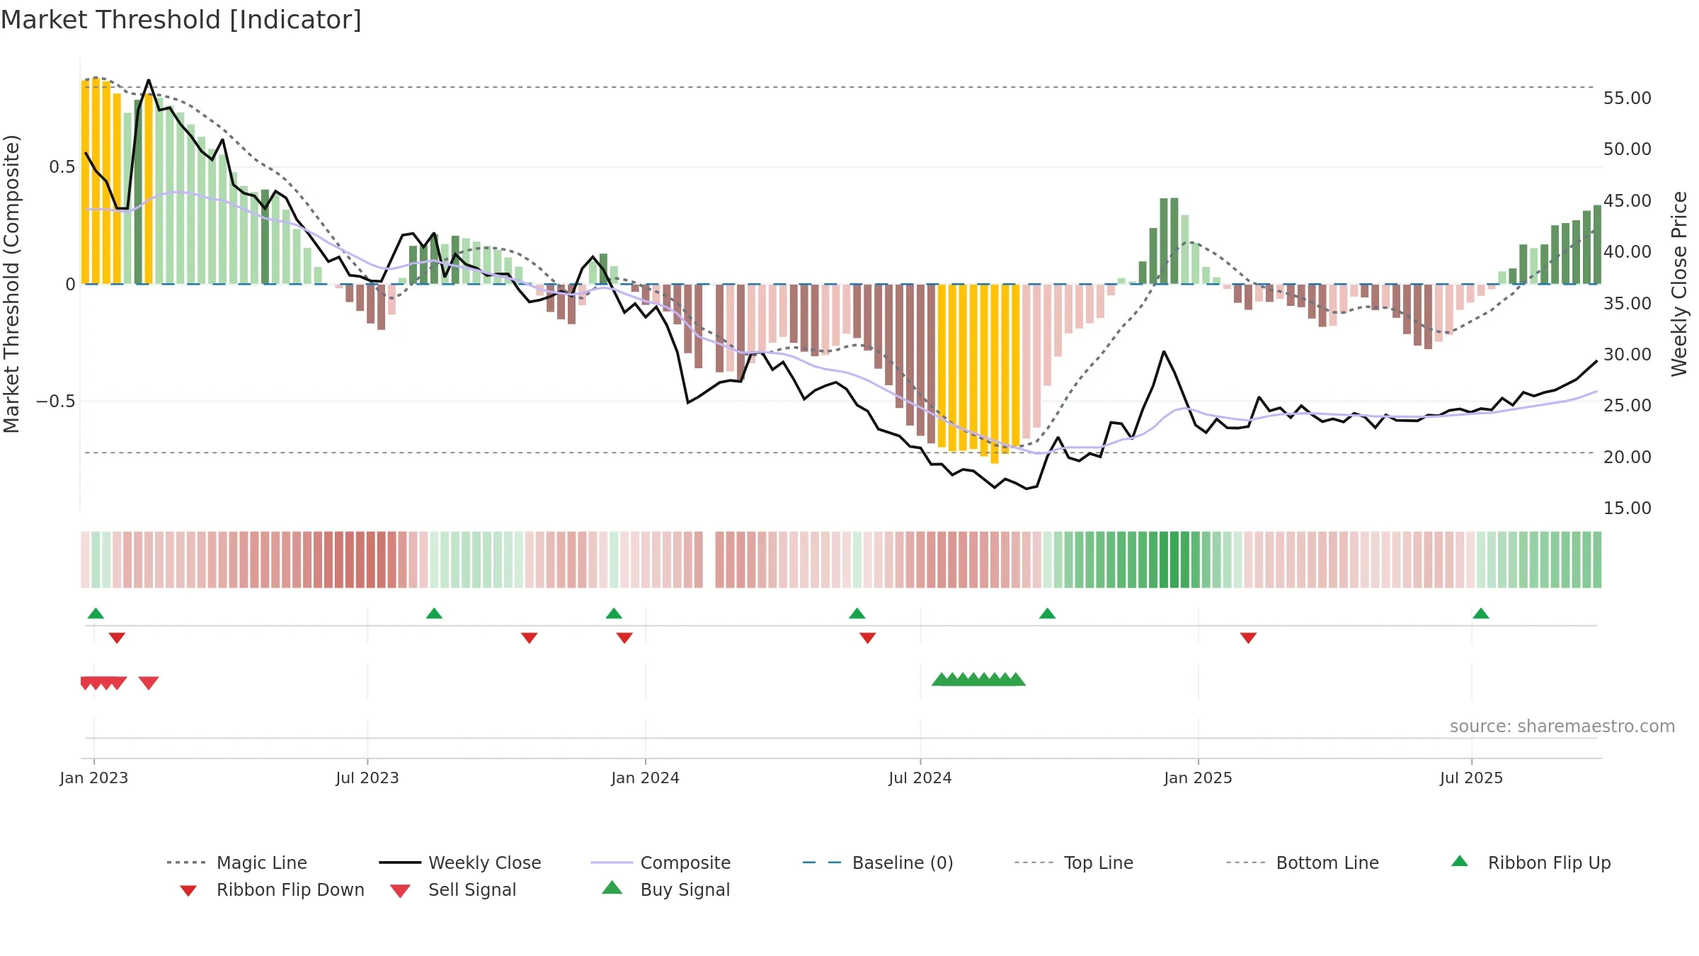Click the Jan 2025 x-axis label
Screen dimensions: 1699x956
coord(1198,778)
